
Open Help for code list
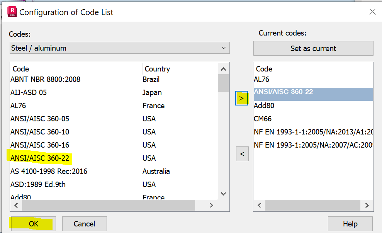click(350, 224)
